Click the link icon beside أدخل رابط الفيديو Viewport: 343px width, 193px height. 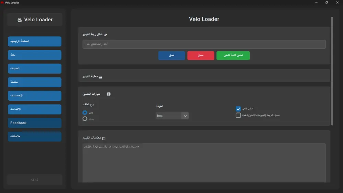[x=105, y=35]
